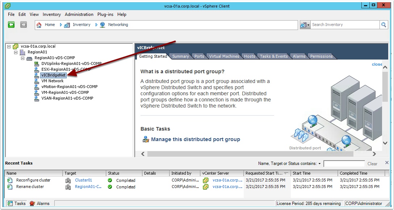Click the Home house icon in breadcrumb
The width and height of the screenshot is (394, 210).
pos(39,25)
